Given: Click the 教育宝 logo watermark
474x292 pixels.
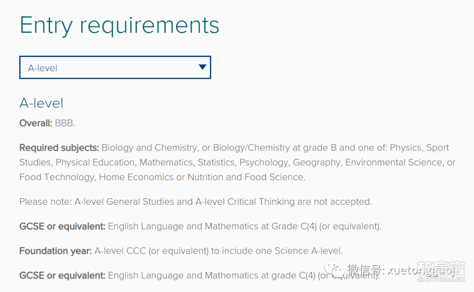Looking at the screenshot, I should tap(441, 268).
